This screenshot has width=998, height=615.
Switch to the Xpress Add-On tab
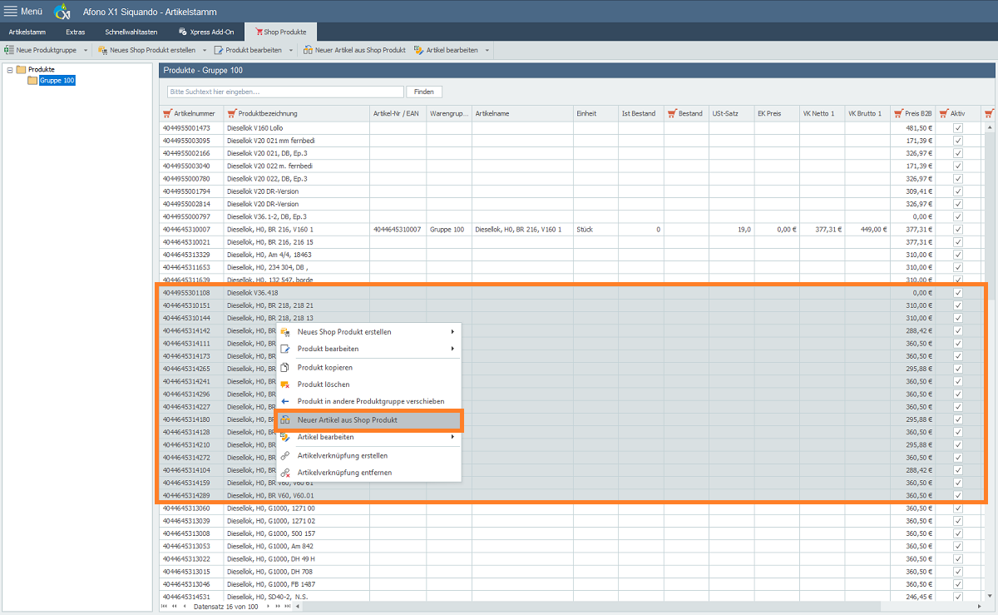tap(205, 32)
